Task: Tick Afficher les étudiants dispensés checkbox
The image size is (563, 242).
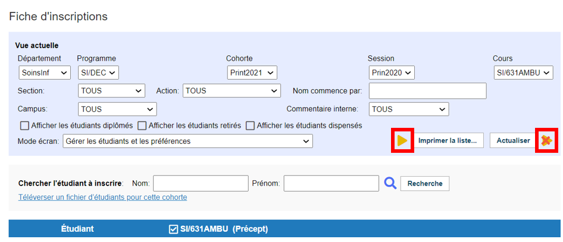Action: (251, 126)
